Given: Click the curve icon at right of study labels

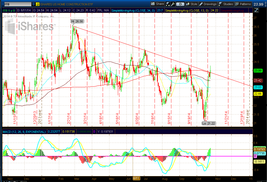Looking at the screenshot, I should [256, 10].
